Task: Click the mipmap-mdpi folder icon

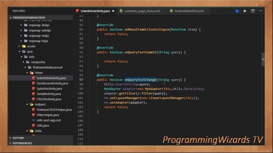Action: click(26, 36)
